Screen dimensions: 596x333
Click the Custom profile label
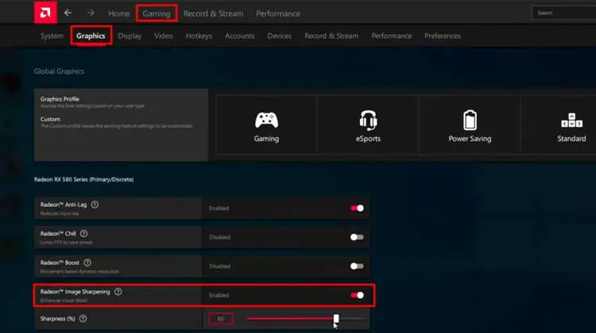50,119
